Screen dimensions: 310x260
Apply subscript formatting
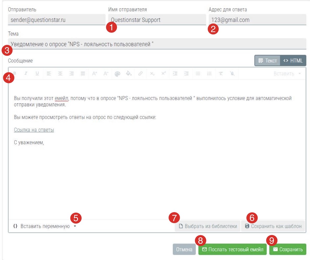pyautogui.click(x=152, y=74)
